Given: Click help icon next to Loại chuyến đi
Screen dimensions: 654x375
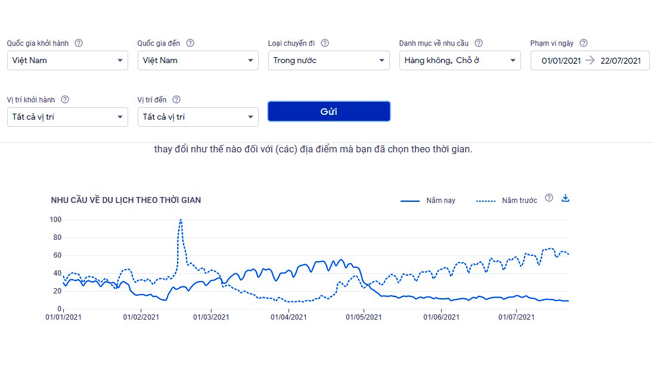Looking at the screenshot, I should pyautogui.click(x=325, y=43).
